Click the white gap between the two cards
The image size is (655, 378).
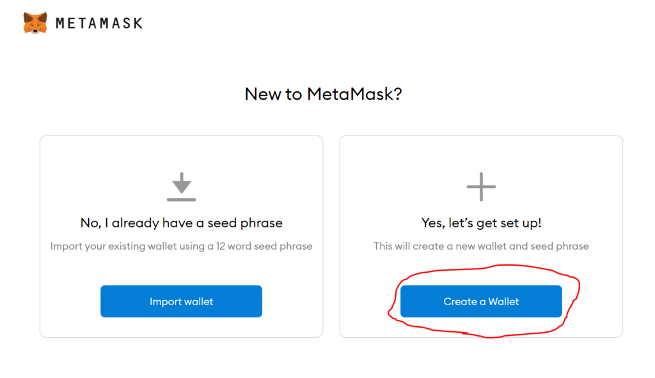[331, 236]
